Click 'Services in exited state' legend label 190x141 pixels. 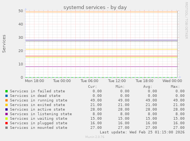coord(37,105)
